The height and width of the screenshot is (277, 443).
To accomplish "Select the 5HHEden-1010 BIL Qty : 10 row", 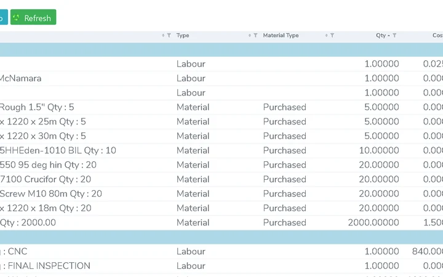I will [x=221, y=150].
